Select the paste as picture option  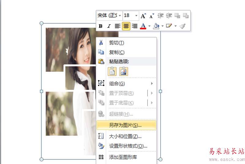pyautogui.click(x=123, y=72)
